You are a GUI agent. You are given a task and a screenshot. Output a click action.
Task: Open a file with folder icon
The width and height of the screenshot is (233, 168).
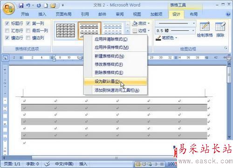(53, 6)
